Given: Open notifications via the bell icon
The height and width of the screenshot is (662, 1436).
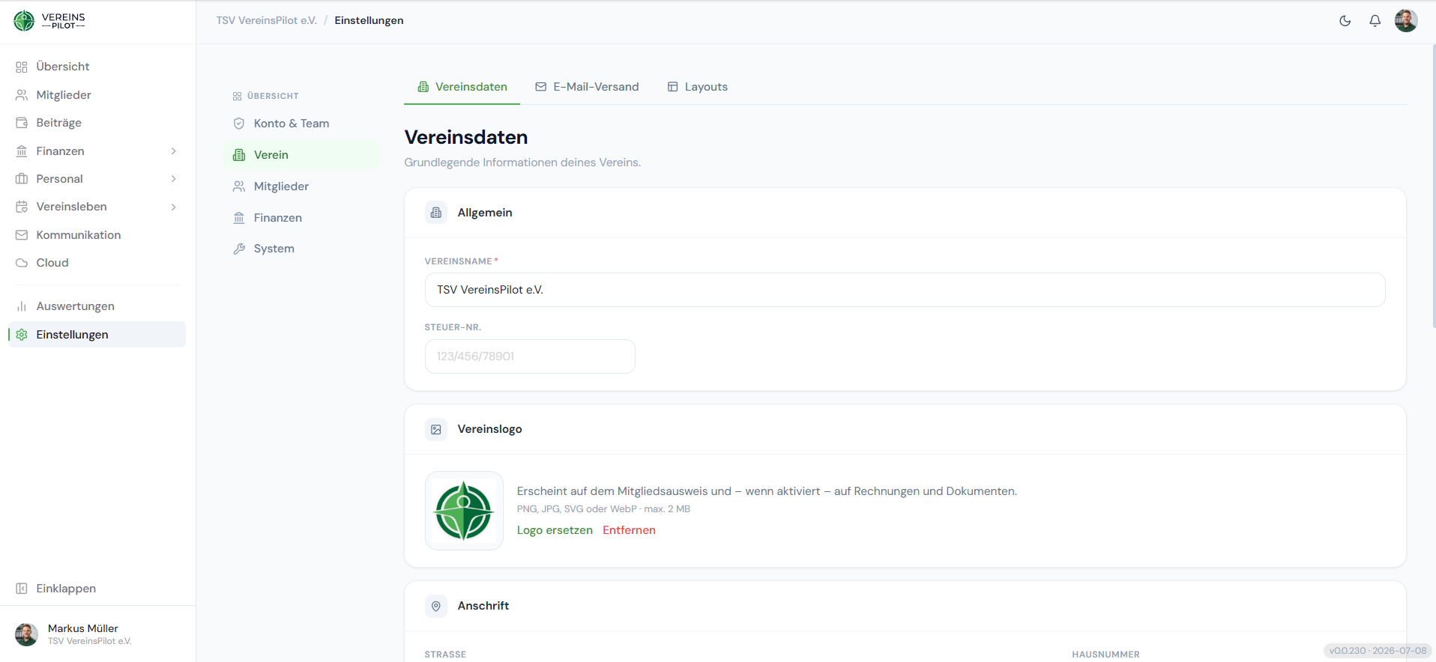Looking at the screenshot, I should click(x=1375, y=21).
